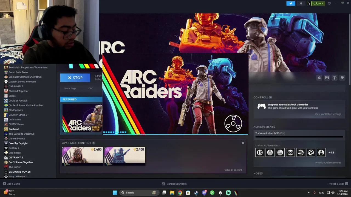Open the announcements megaphone button

[291, 4]
